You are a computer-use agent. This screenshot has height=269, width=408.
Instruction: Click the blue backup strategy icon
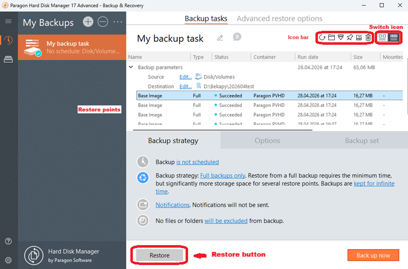143,178
